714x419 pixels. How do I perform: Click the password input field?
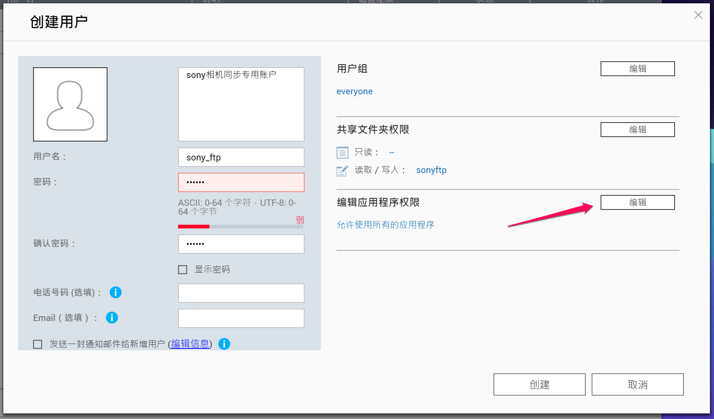click(x=241, y=182)
